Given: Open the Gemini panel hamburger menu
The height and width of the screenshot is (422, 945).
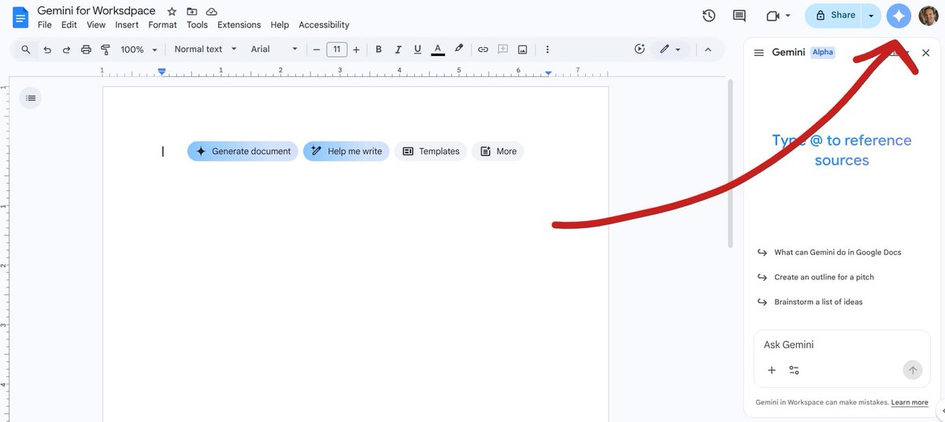Looking at the screenshot, I should click(x=759, y=53).
